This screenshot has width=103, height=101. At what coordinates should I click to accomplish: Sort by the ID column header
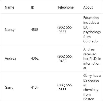tap(33, 7)
